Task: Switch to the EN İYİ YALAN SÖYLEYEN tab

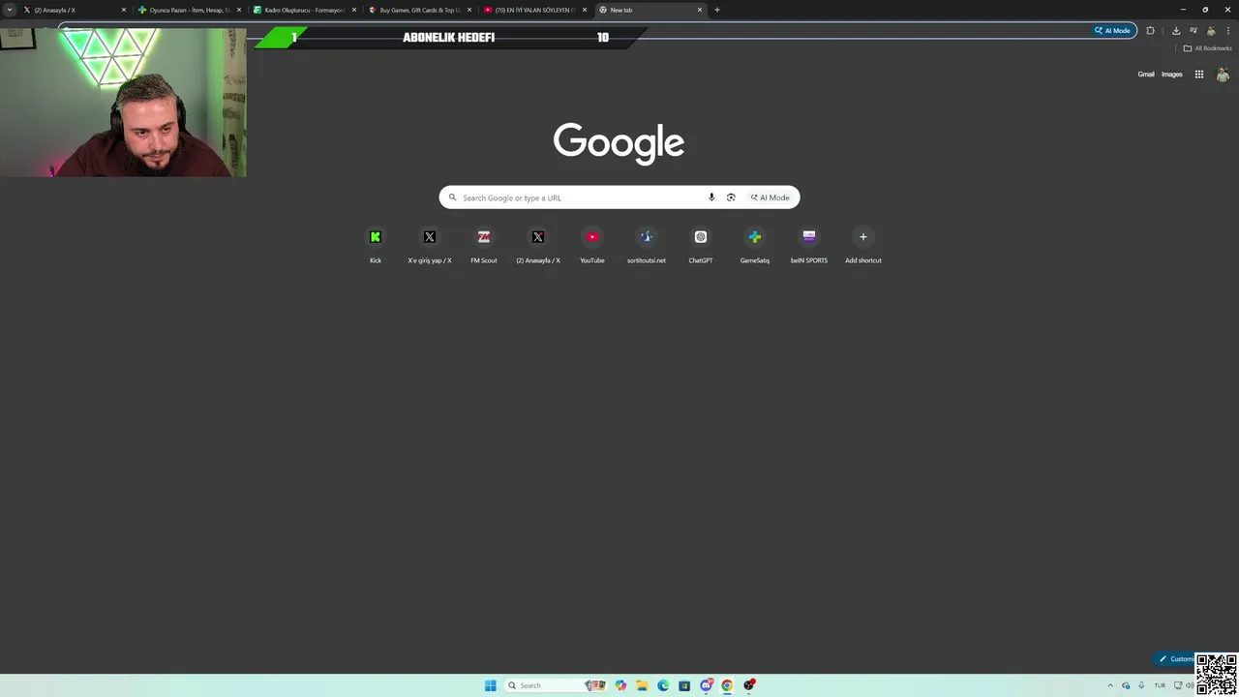Action: tap(535, 10)
